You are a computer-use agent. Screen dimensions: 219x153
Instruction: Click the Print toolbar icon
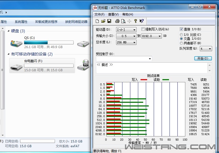coord(117,21)
